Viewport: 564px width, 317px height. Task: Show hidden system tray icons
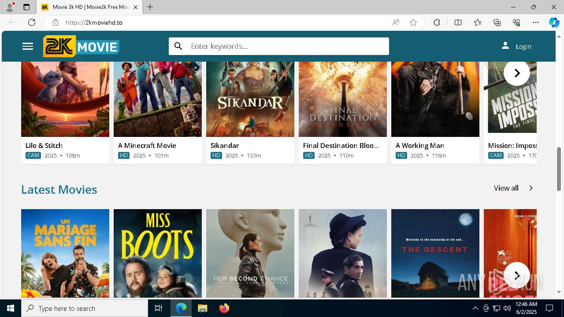(475, 308)
